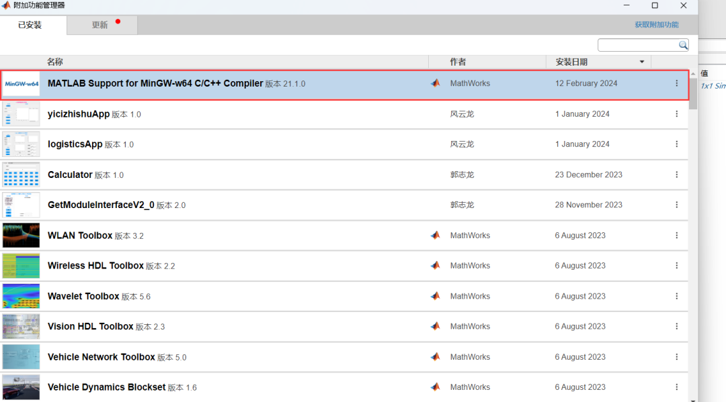Click author 风云龙 in yicizhishuApp row
This screenshot has height=402, width=726.
coord(462,113)
